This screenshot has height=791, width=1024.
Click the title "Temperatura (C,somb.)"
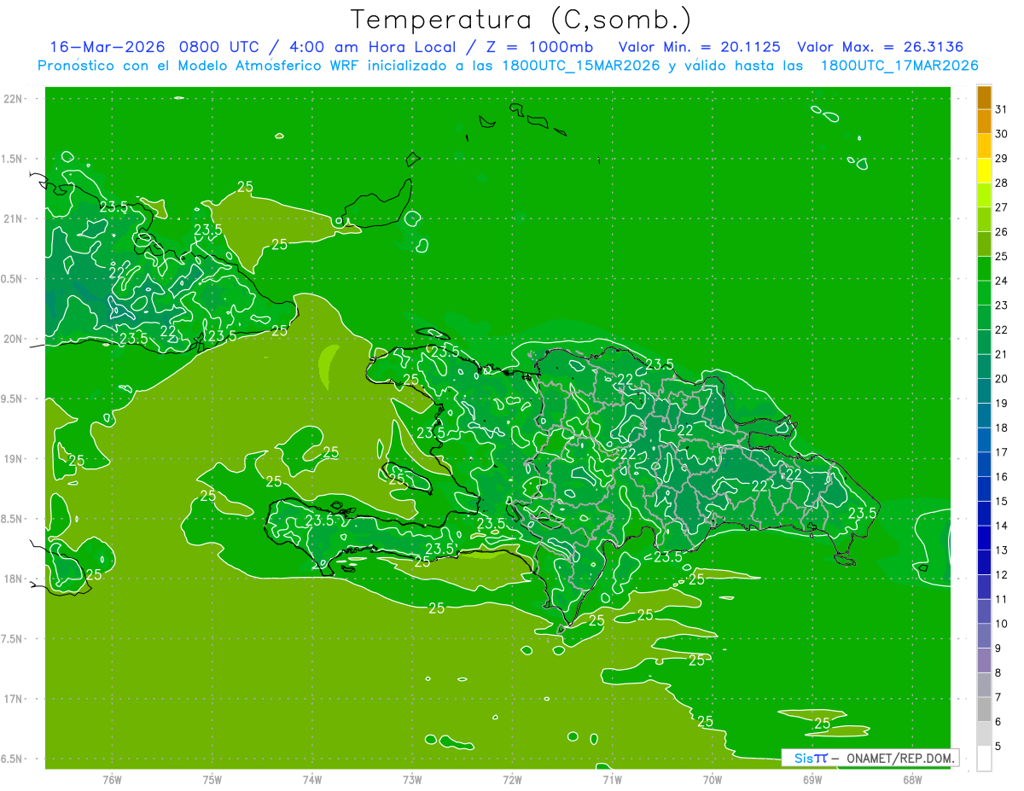pyautogui.click(x=521, y=20)
